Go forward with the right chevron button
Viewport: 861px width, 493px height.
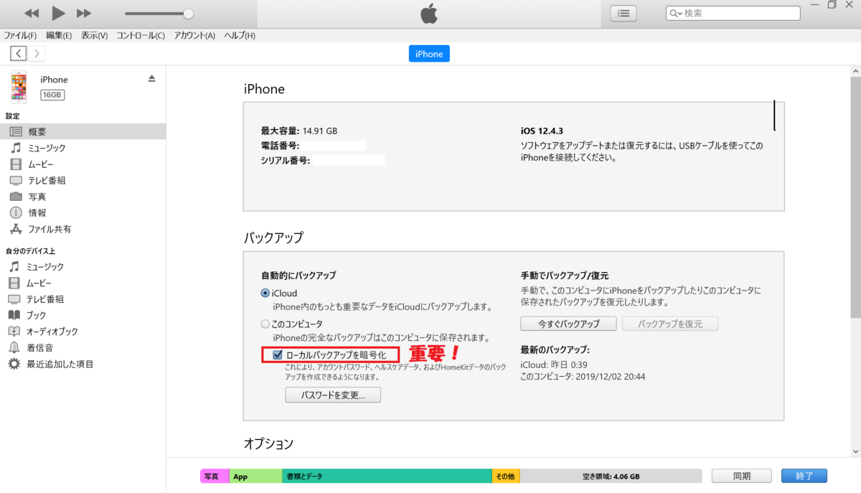pyautogui.click(x=37, y=53)
